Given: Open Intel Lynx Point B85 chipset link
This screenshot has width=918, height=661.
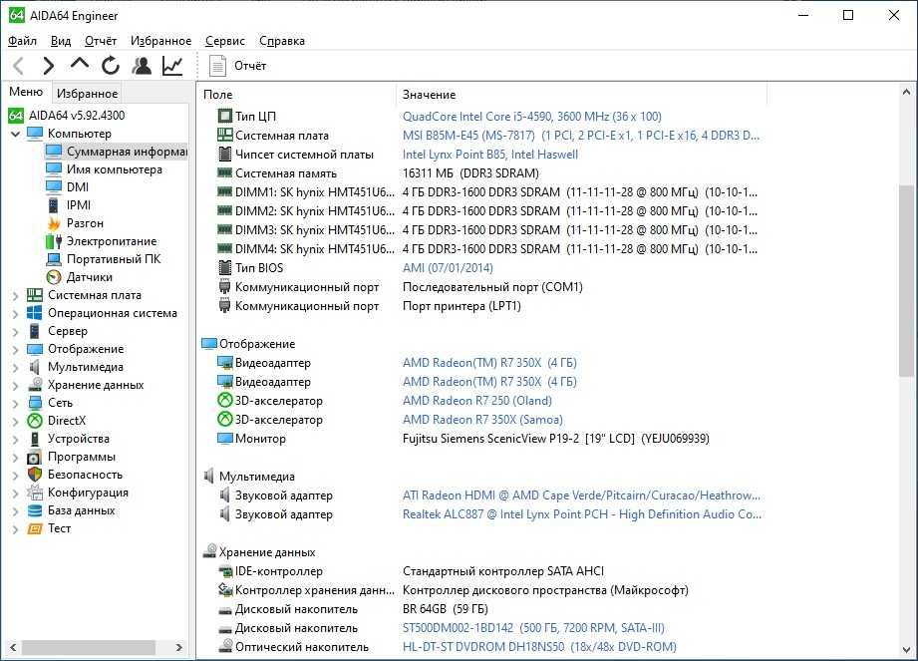Looking at the screenshot, I should pos(490,155).
